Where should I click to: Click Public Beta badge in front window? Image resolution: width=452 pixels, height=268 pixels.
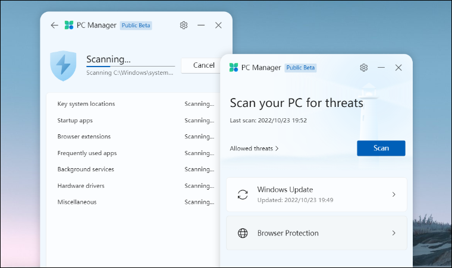(300, 68)
